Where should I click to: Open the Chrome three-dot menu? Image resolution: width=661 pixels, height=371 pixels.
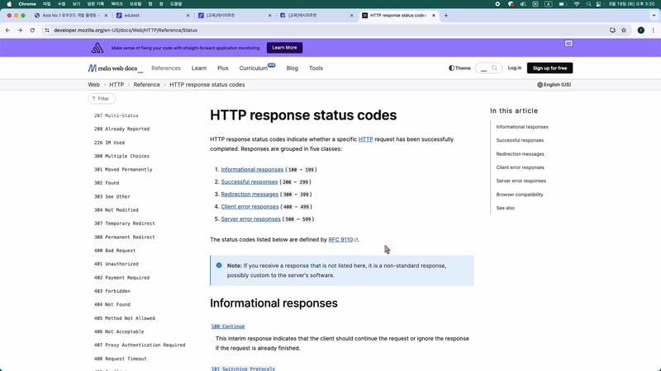653,31
